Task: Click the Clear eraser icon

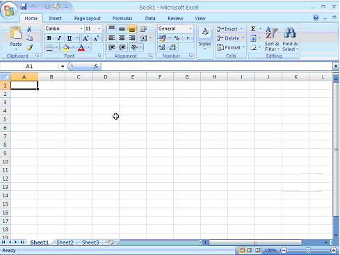Action: [253, 48]
